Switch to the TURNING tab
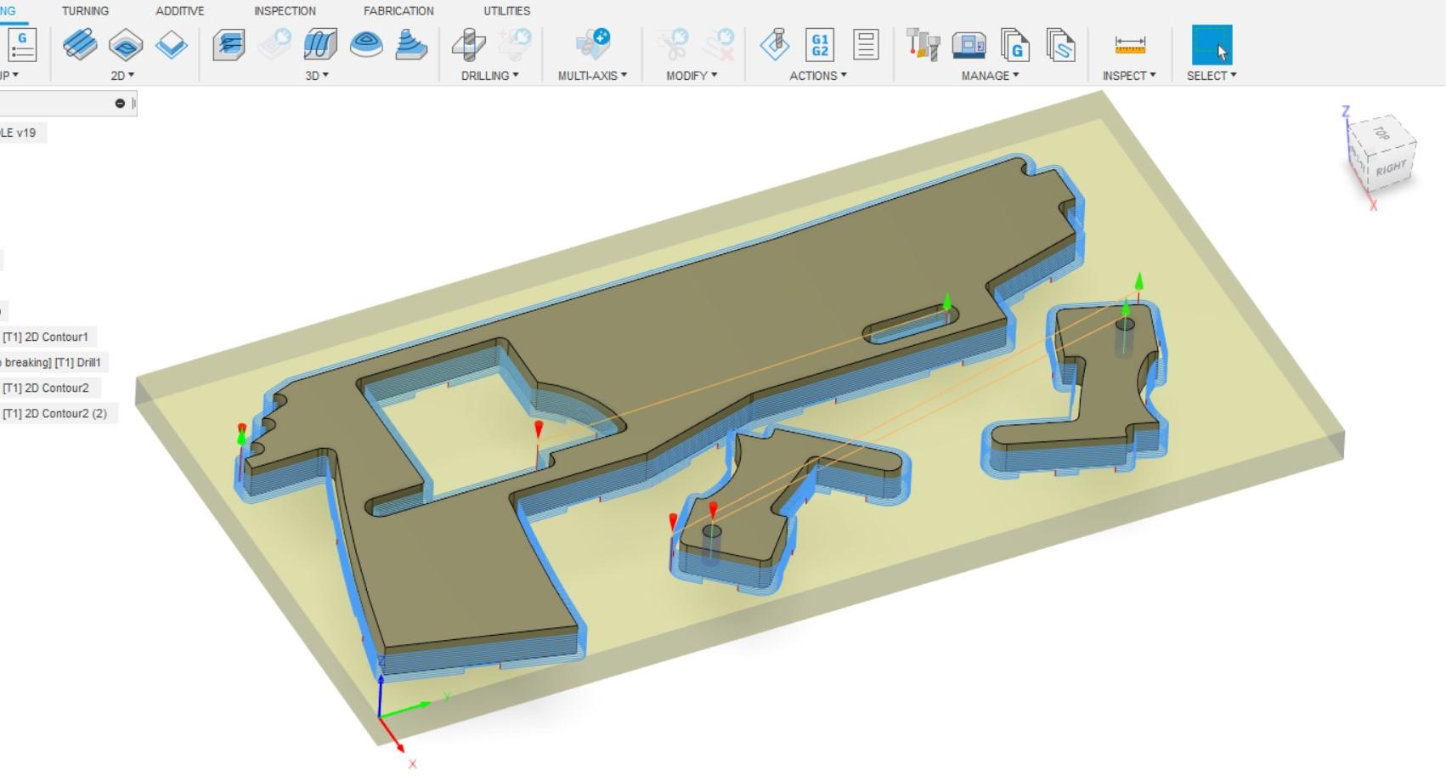This screenshot has height=776, width=1446. pos(85,11)
